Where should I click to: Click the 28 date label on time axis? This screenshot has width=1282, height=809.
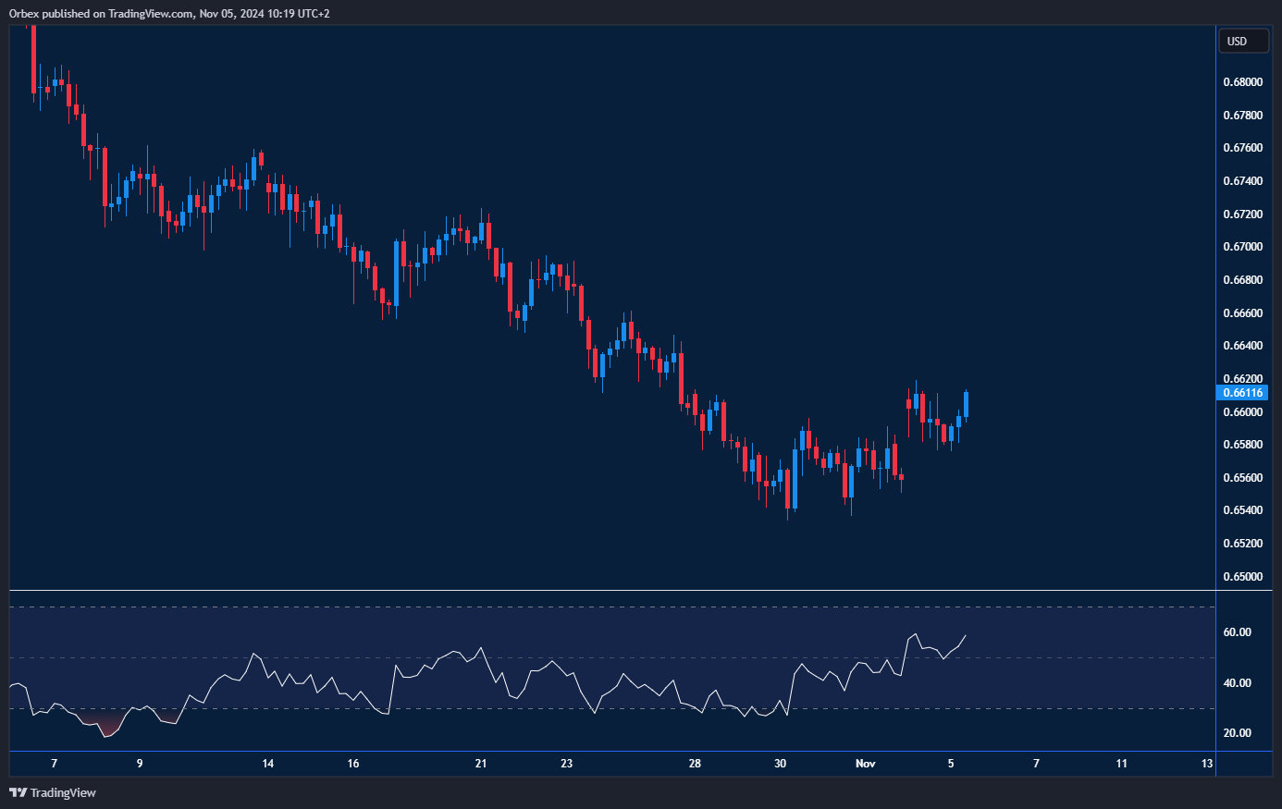coord(695,764)
